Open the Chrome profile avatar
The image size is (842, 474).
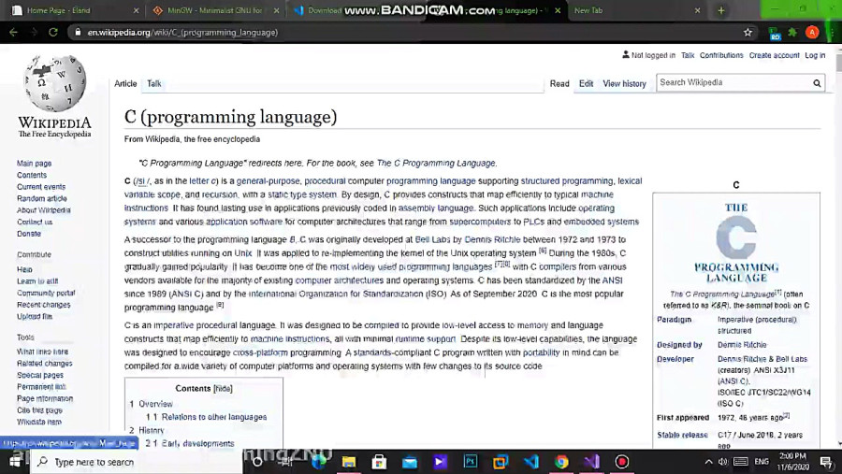812,32
